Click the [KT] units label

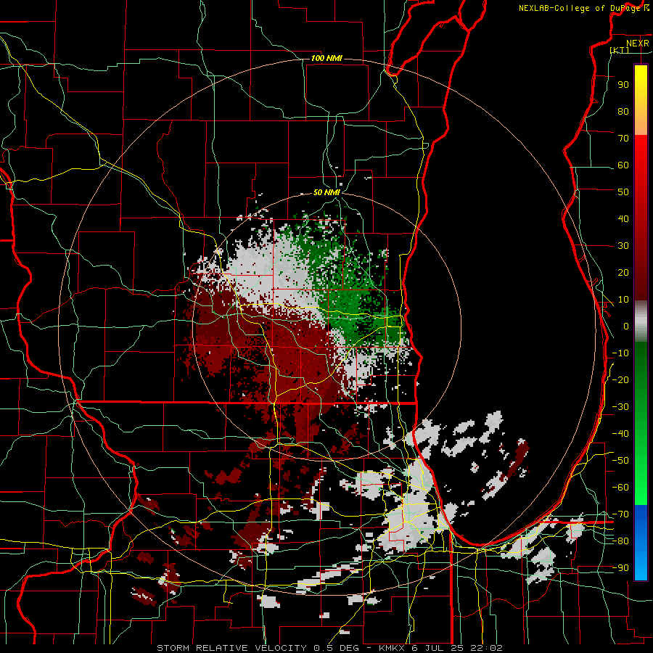(x=620, y=50)
